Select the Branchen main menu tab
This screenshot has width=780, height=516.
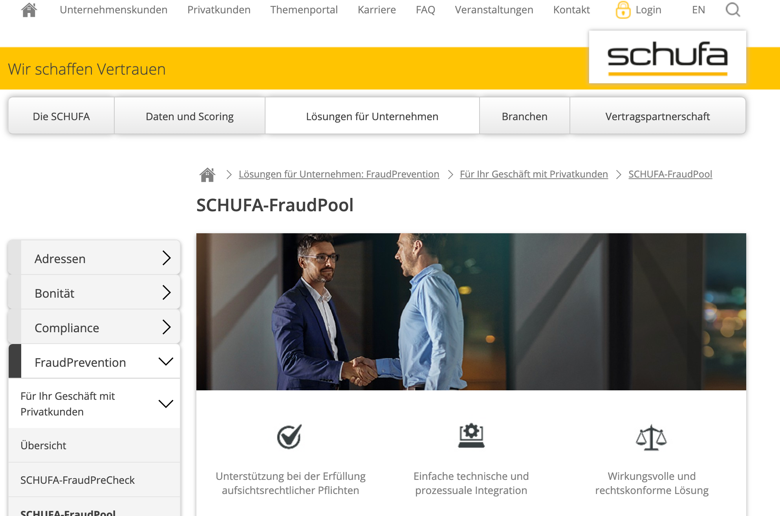click(x=524, y=116)
